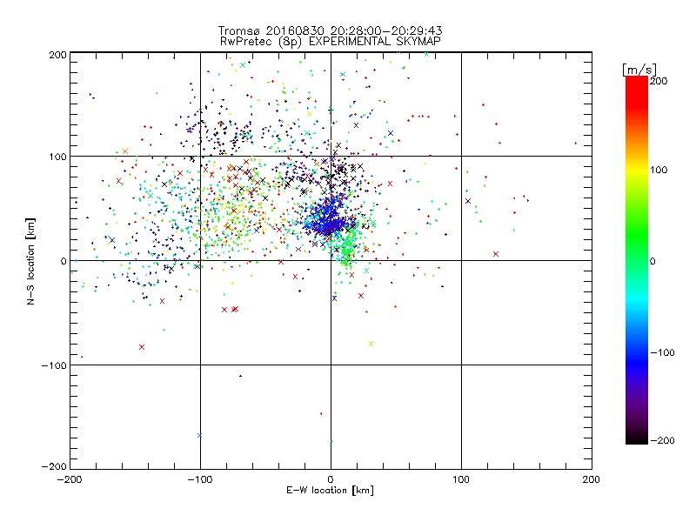
Task: Click the x-axis tick label '100'
Action: point(461,479)
